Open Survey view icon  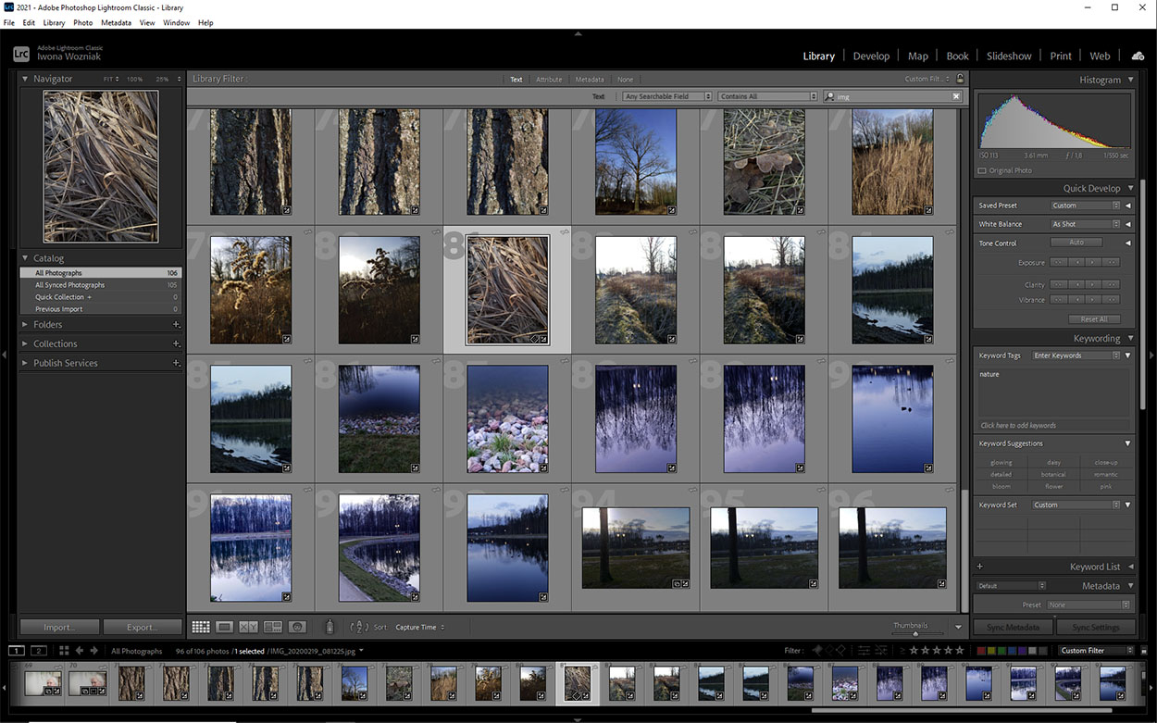tap(272, 627)
